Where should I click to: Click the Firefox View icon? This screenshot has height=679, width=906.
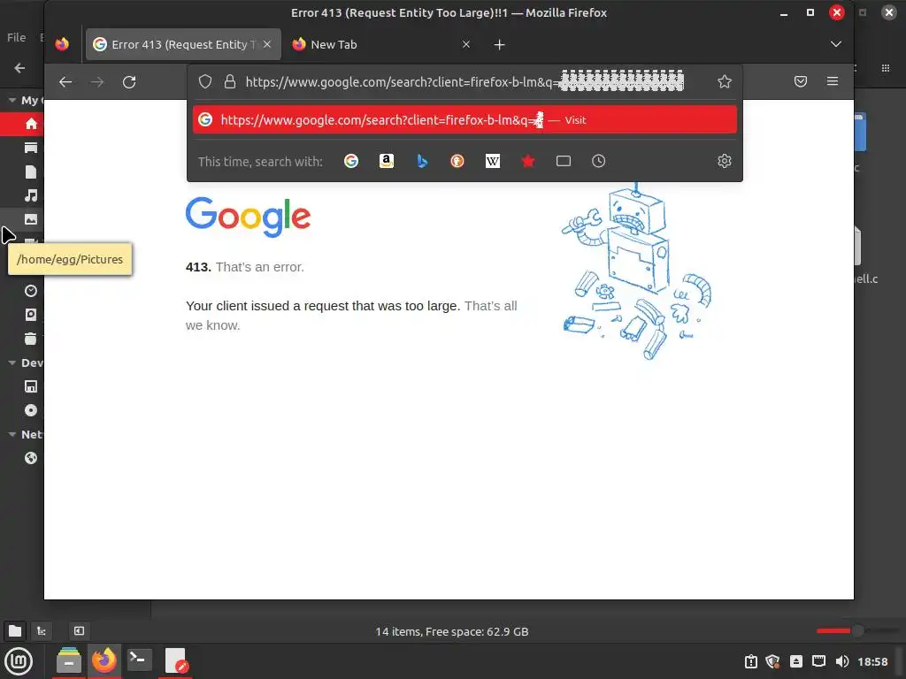[x=62, y=44]
